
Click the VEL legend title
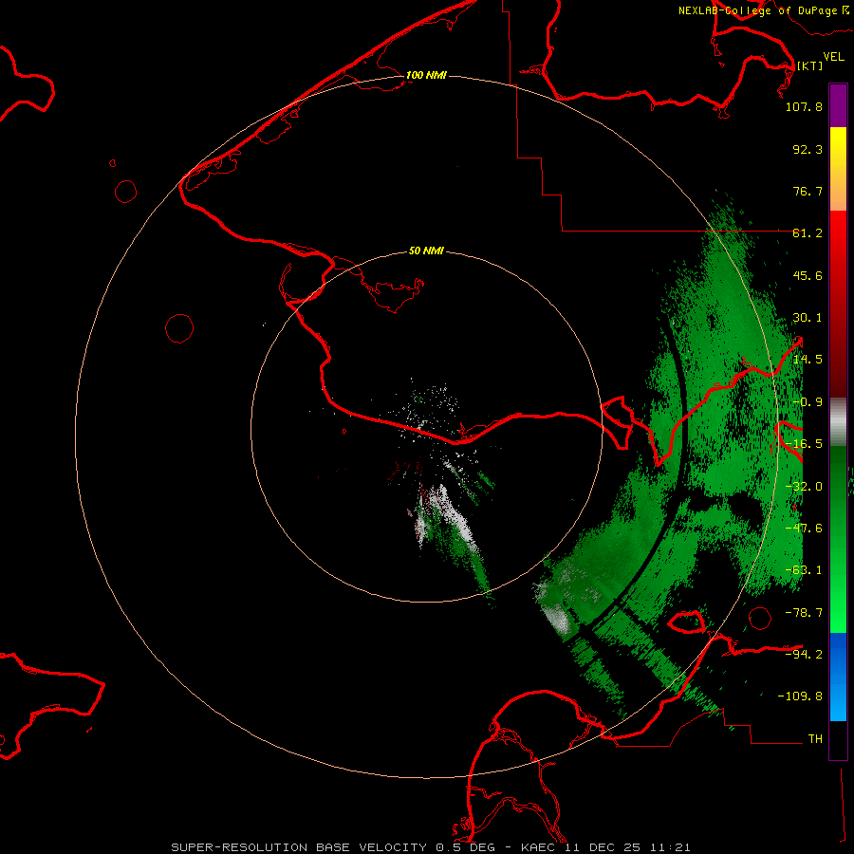click(834, 57)
